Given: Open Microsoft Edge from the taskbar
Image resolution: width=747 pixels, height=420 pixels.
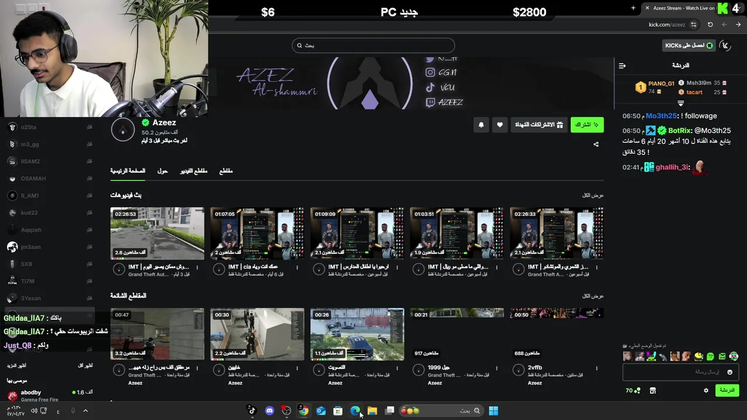Looking at the screenshot, I should 355,411.
